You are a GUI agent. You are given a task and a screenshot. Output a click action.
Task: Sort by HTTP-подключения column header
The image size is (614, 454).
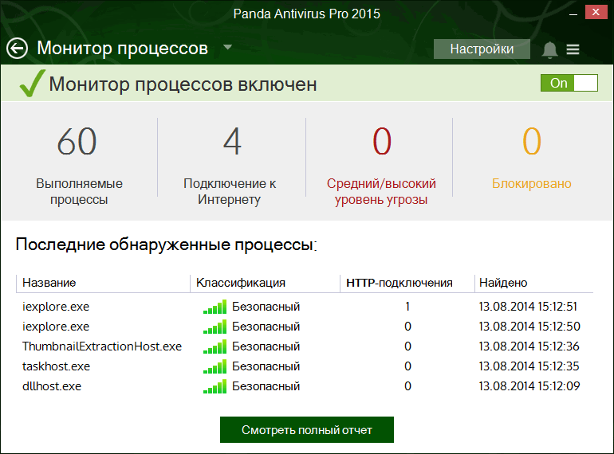pyautogui.click(x=399, y=283)
